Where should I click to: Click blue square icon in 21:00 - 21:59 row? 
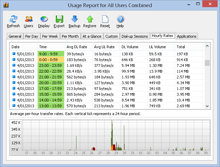pyautogui.click(x=14, y=77)
